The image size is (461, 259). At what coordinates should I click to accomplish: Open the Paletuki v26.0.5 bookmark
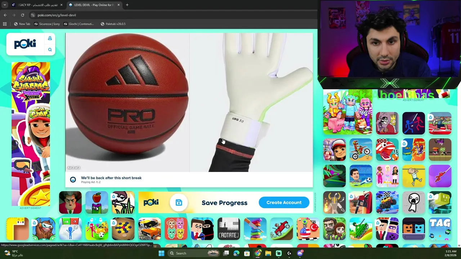pos(113,24)
